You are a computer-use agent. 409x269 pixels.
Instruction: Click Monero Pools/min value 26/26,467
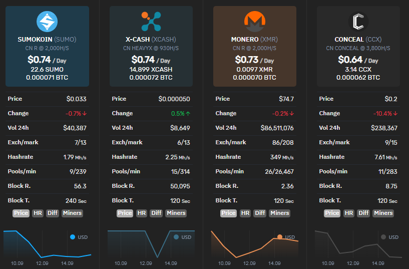pos(279,171)
